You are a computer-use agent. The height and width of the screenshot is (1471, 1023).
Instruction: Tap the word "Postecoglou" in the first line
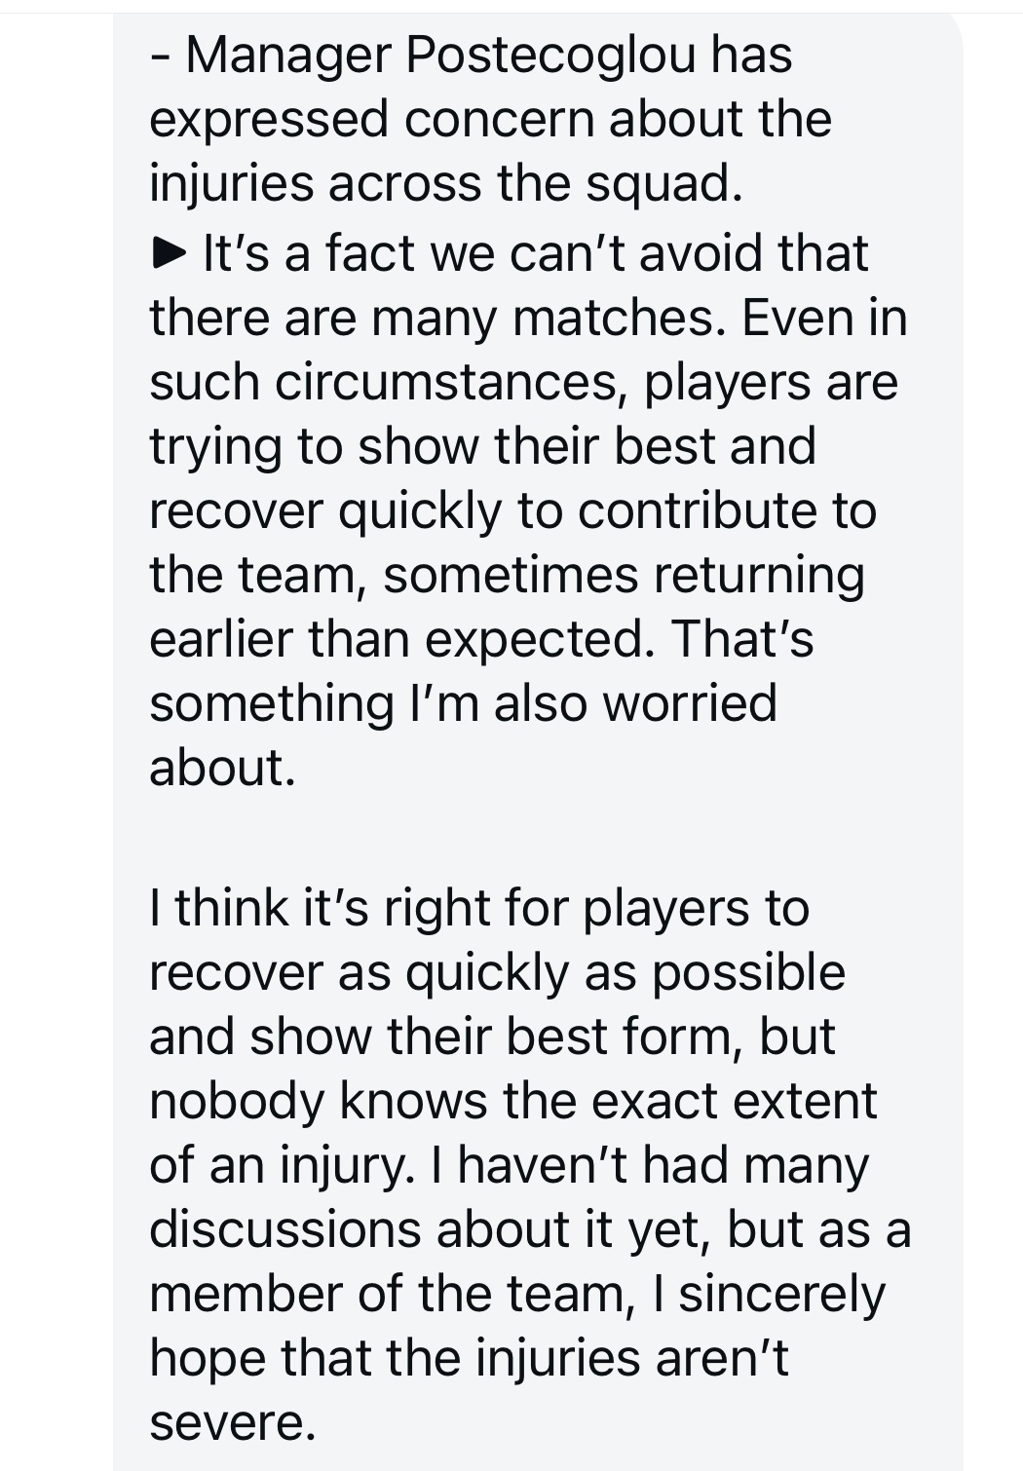coord(550,56)
